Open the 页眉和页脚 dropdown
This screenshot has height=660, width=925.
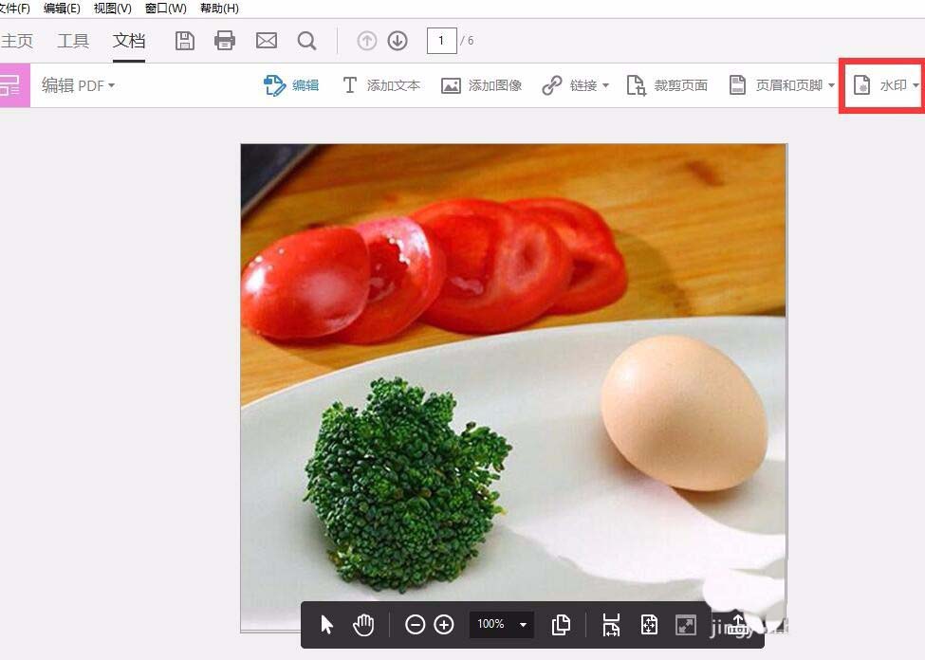click(x=783, y=85)
